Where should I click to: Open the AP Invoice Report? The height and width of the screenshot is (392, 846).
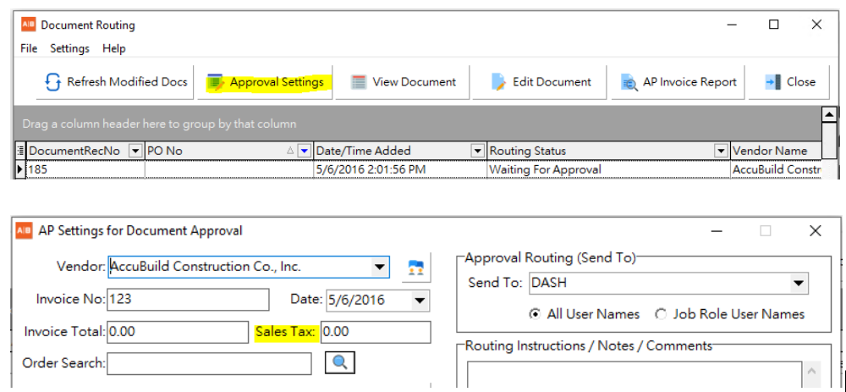pos(678,82)
